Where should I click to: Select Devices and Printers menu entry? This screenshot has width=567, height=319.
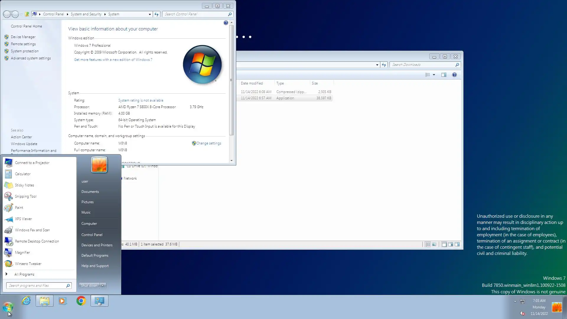pos(97,245)
